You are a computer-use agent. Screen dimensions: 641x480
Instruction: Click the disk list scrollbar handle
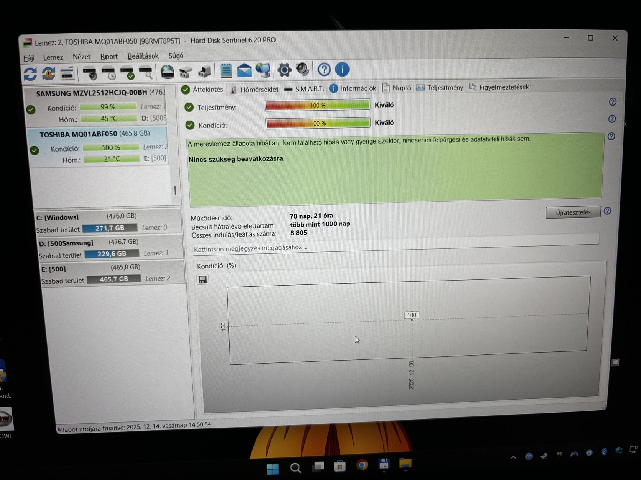(x=175, y=190)
